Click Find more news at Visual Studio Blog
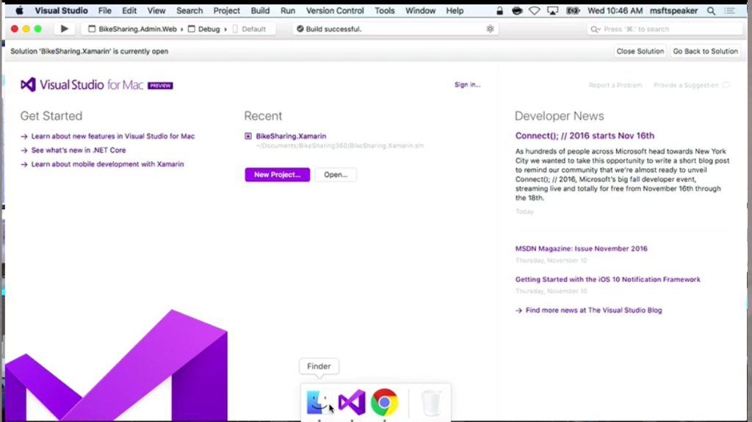This screenshot has height=422, width=752. (x=593, y=310)
